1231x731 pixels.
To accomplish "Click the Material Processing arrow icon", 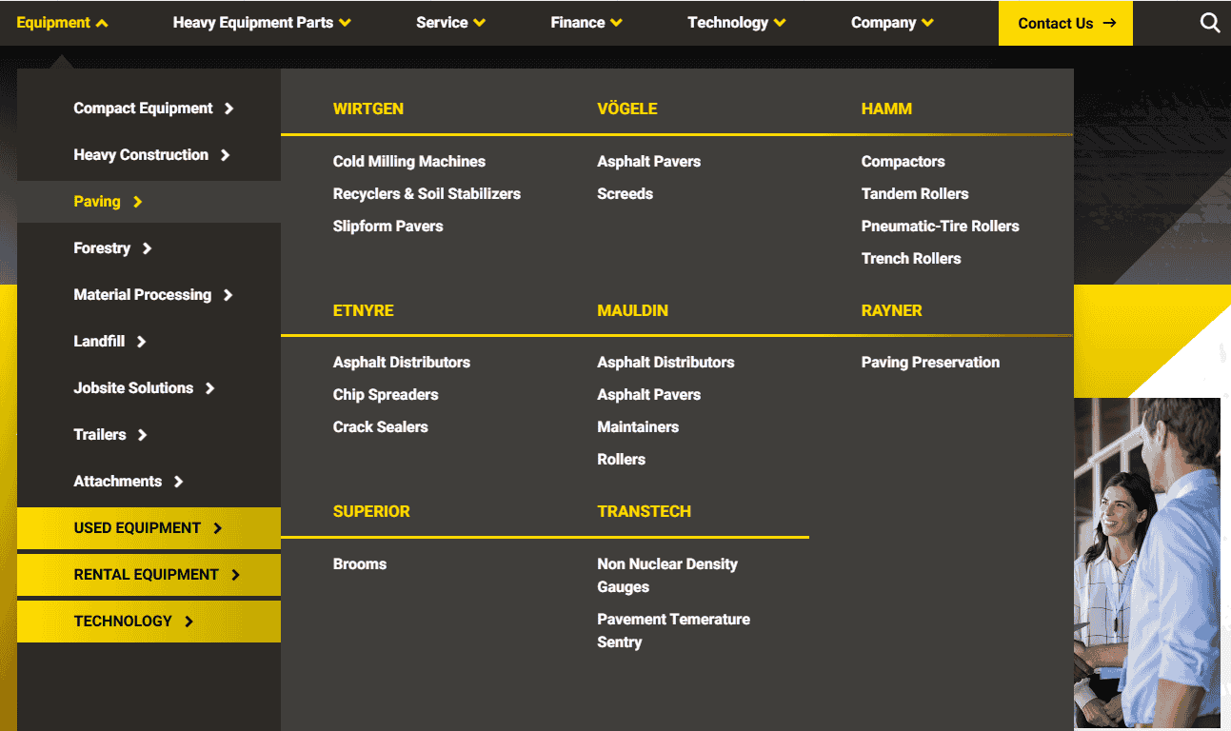I will 228,295.
